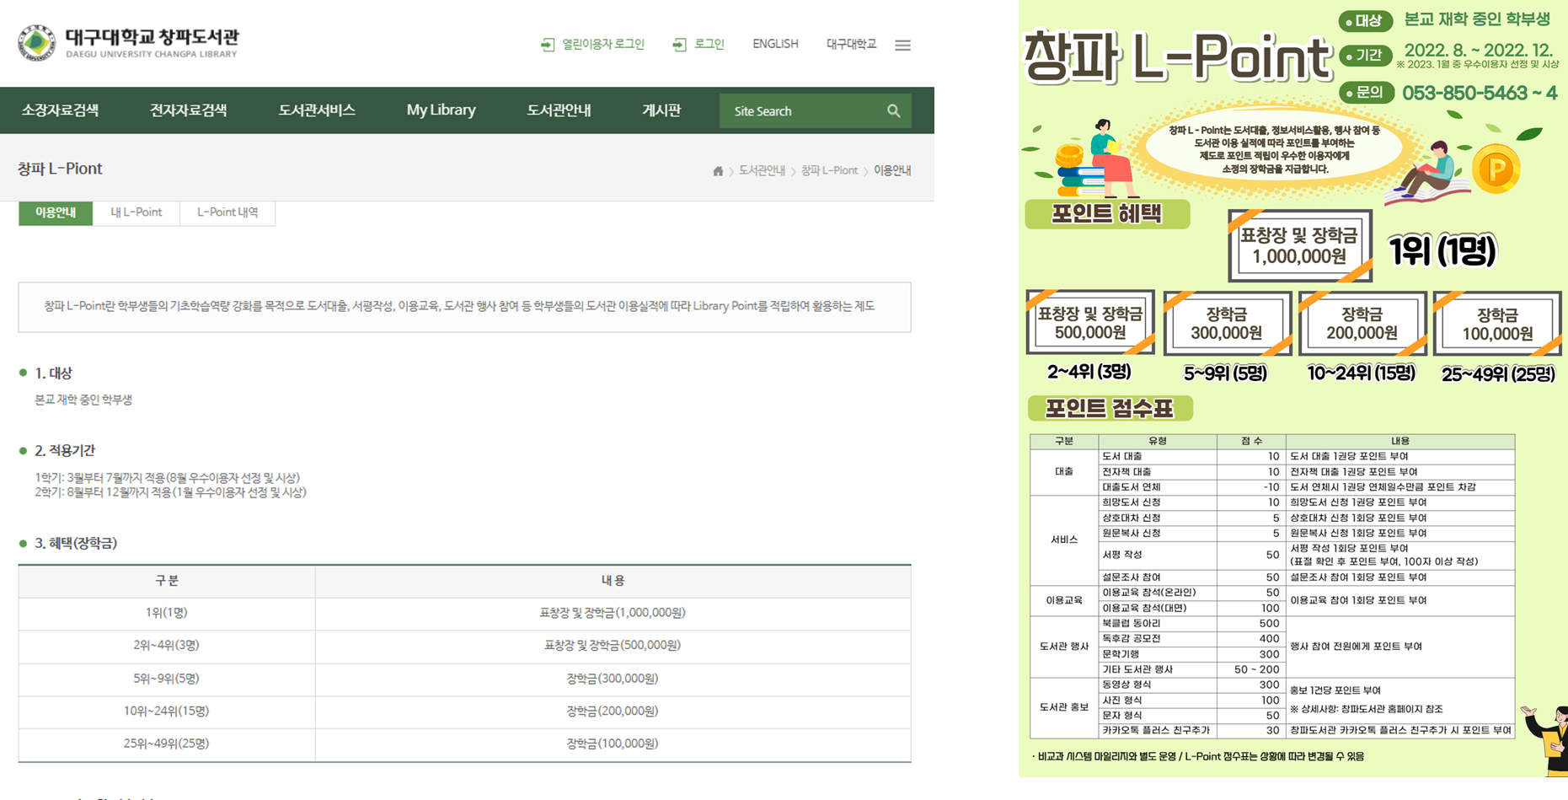This screenshot has width=1568, height=800.
Task: Click the '10위~24위(15명)' table cell
Action: [x=167, y=711]
